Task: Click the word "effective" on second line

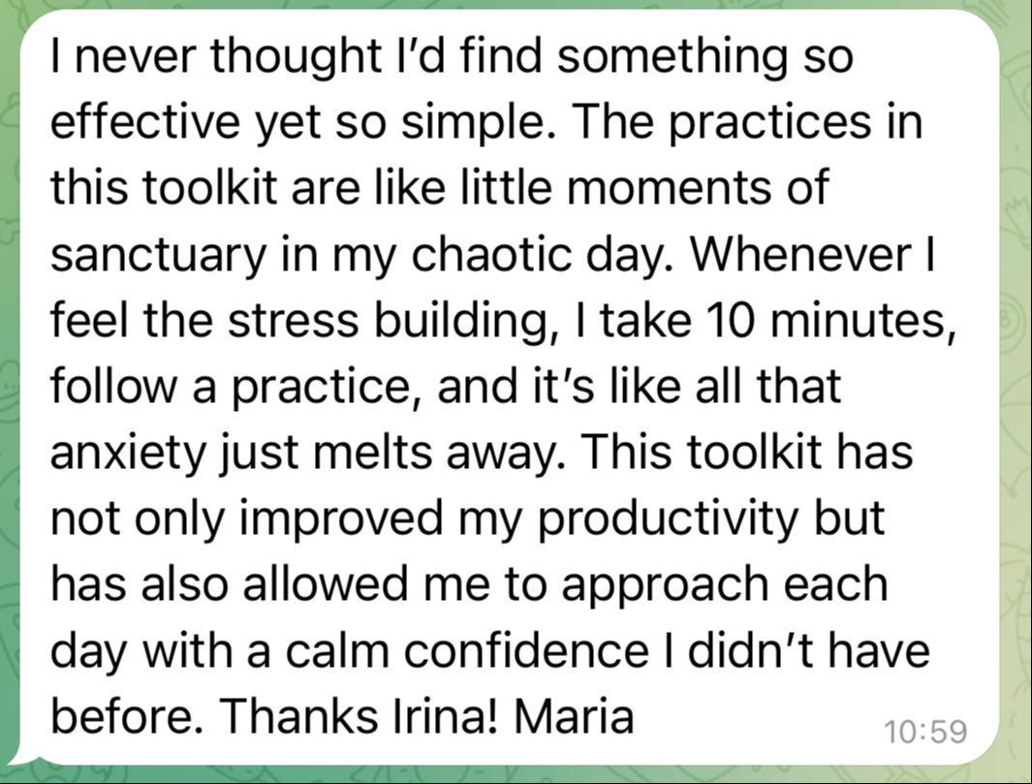Action: click(144, 122)
